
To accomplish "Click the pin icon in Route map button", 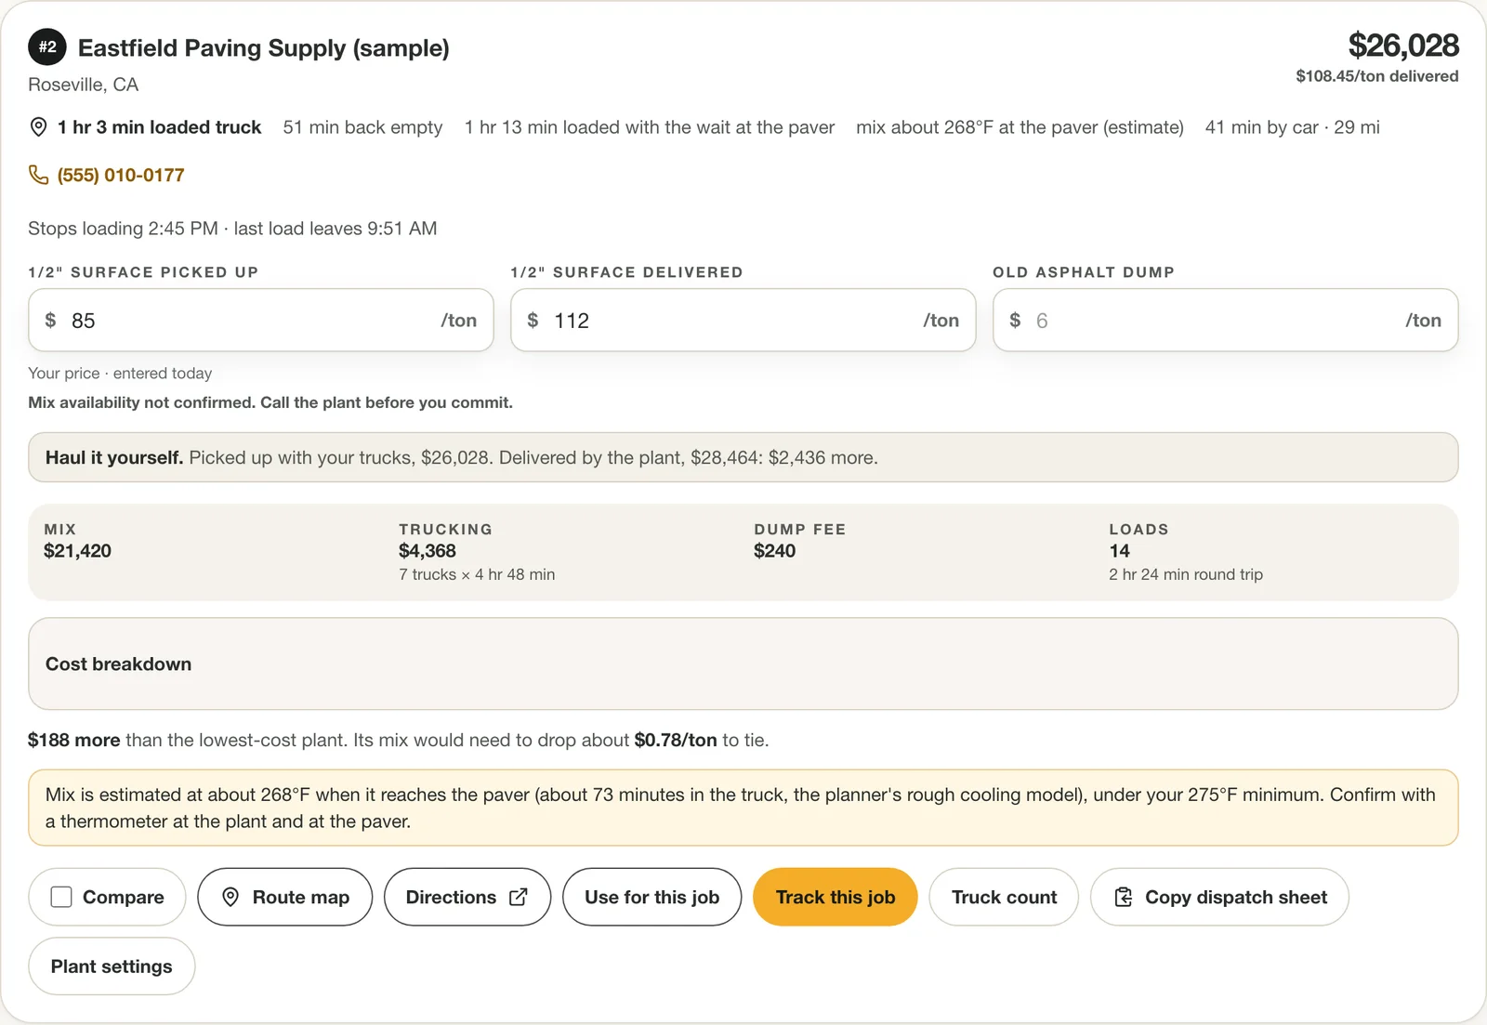I will (230, 897).
